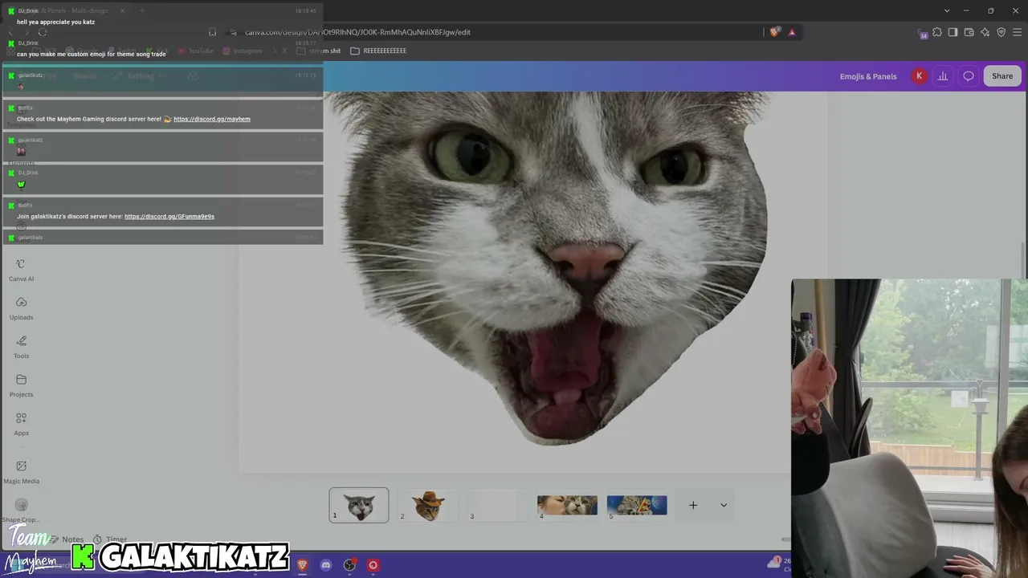Rename the Emojis & Panels design title

click(868, 76)
